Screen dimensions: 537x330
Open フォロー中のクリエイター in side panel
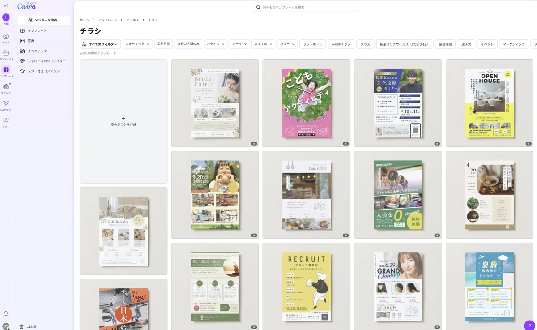44,61
